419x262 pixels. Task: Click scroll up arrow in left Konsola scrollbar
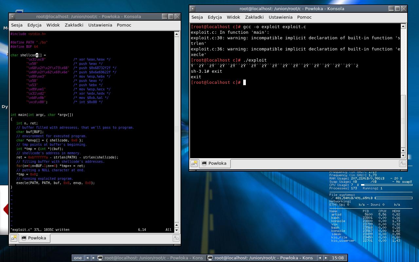point(177,34)
